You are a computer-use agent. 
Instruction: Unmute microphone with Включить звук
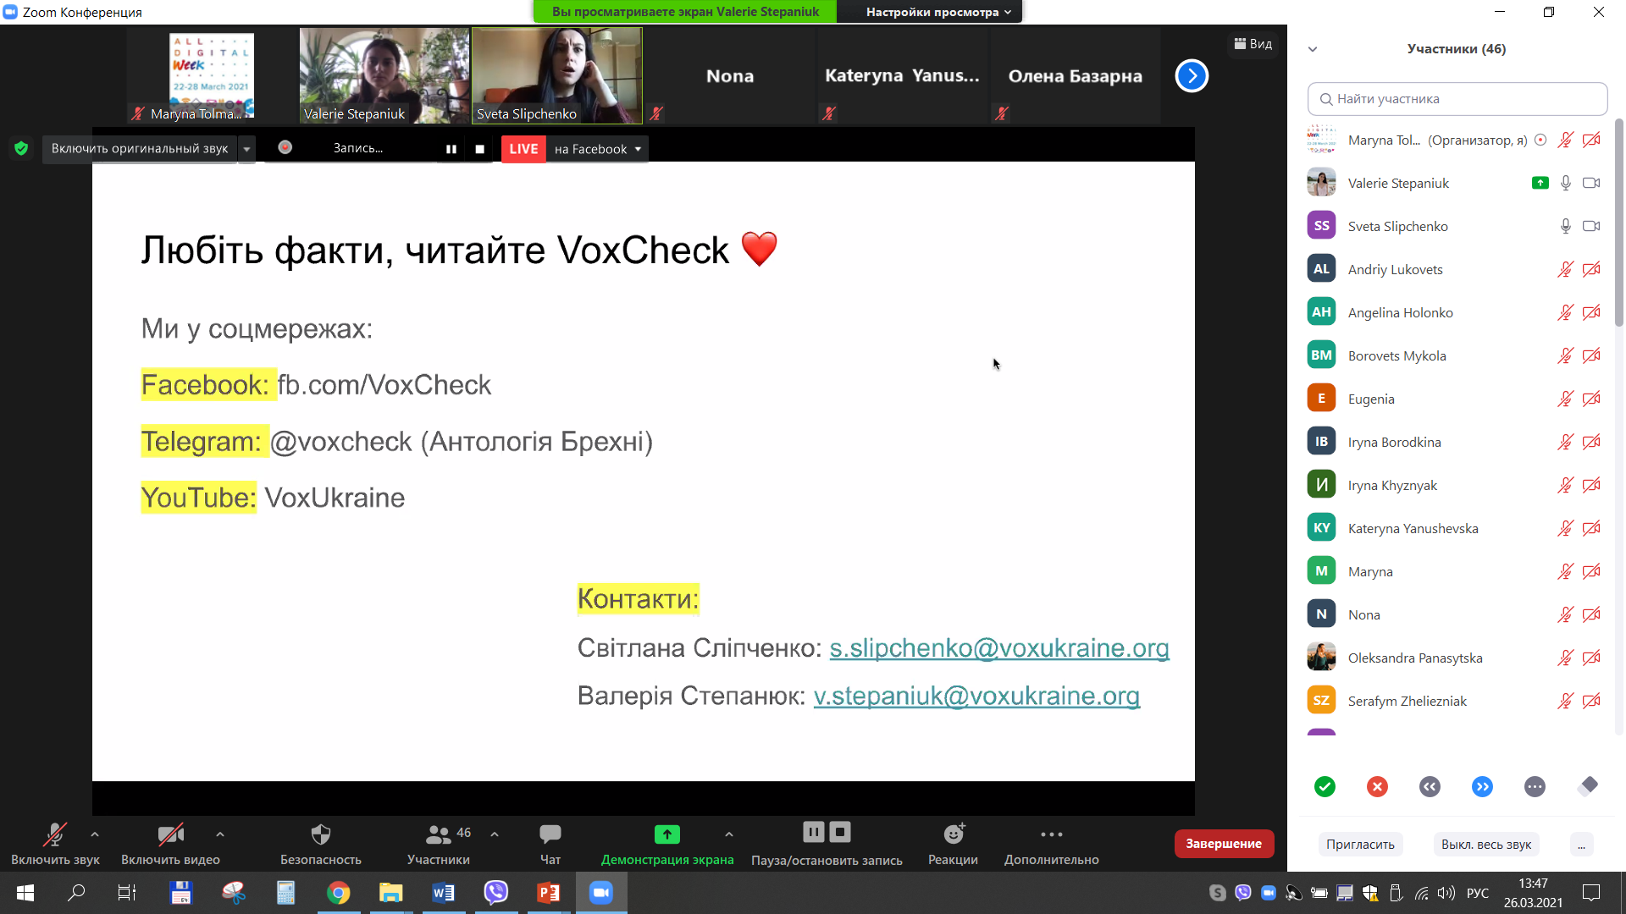(x=55, y=835)
